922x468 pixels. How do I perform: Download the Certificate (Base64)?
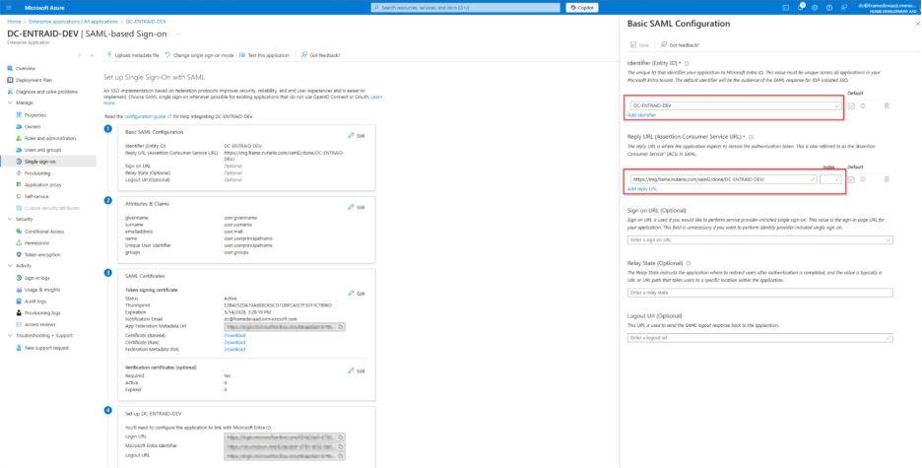(x=234, y=335)
